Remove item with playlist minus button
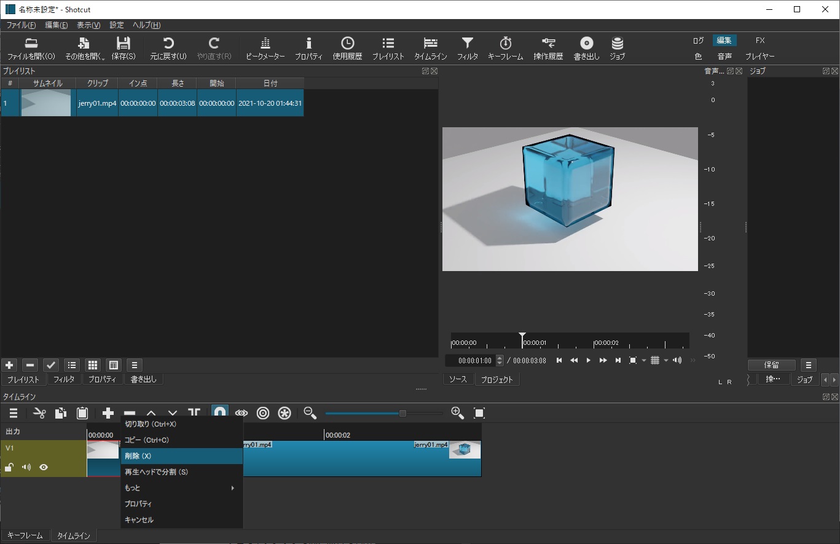 [30, 365]
